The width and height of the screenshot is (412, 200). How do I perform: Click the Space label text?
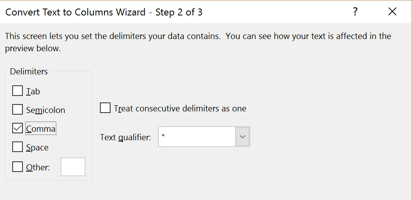pyautogui.click(x=37, y=148)
